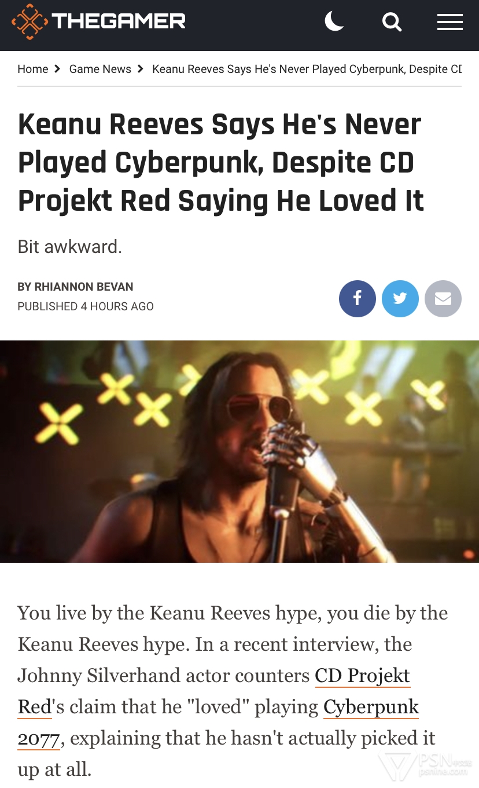Go to the Home breadcrumb
Image resolution: width=479 pixels, height=788 pixels.
(33, 69)
